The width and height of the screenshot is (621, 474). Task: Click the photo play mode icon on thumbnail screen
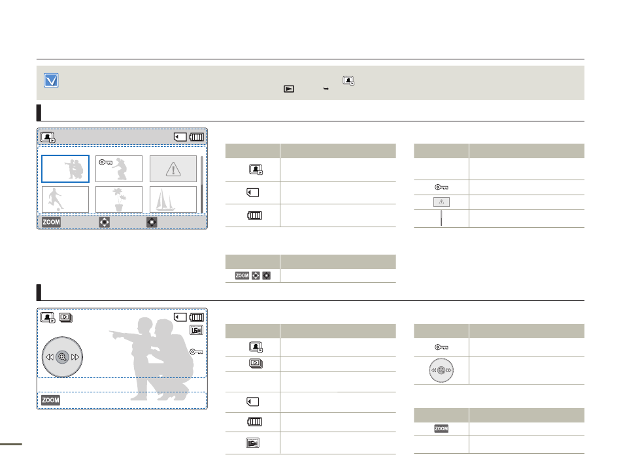click(48, 137)
